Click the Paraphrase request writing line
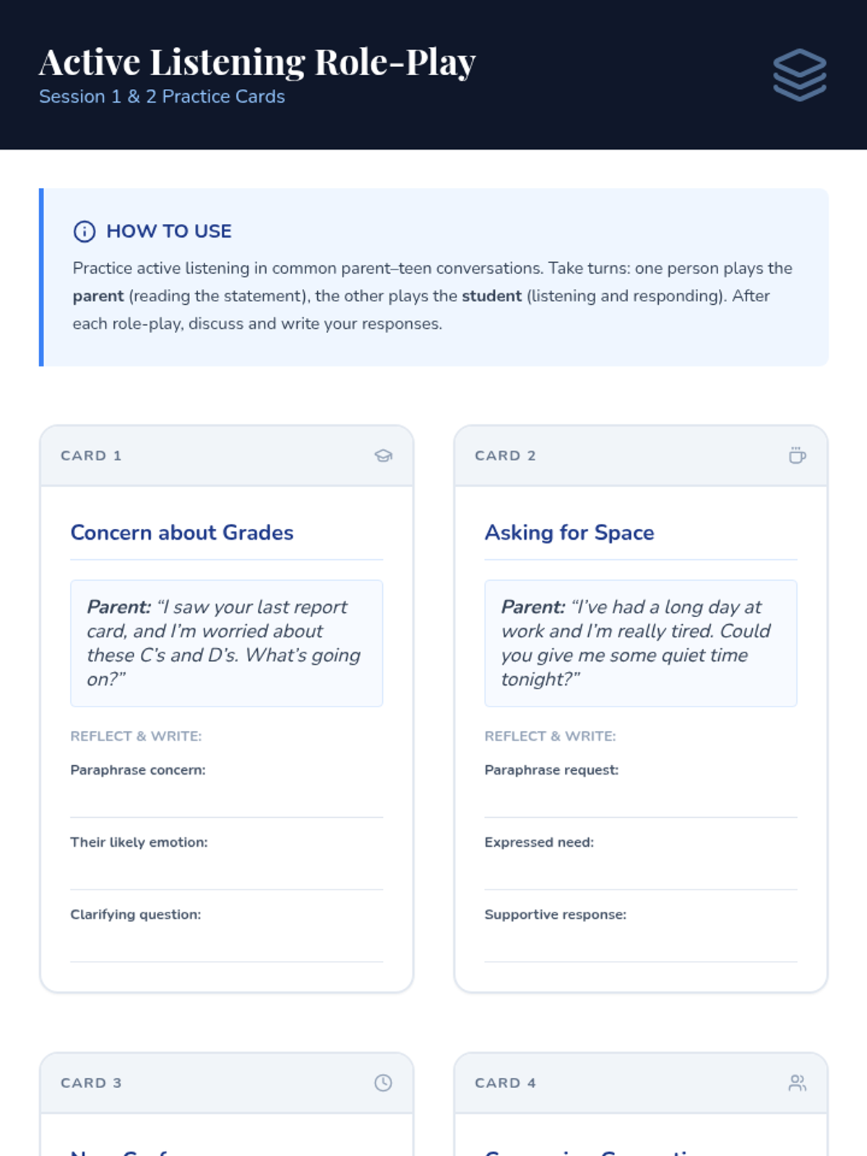This screenshot has width=867, height=1156. click(x=640, y=802)
